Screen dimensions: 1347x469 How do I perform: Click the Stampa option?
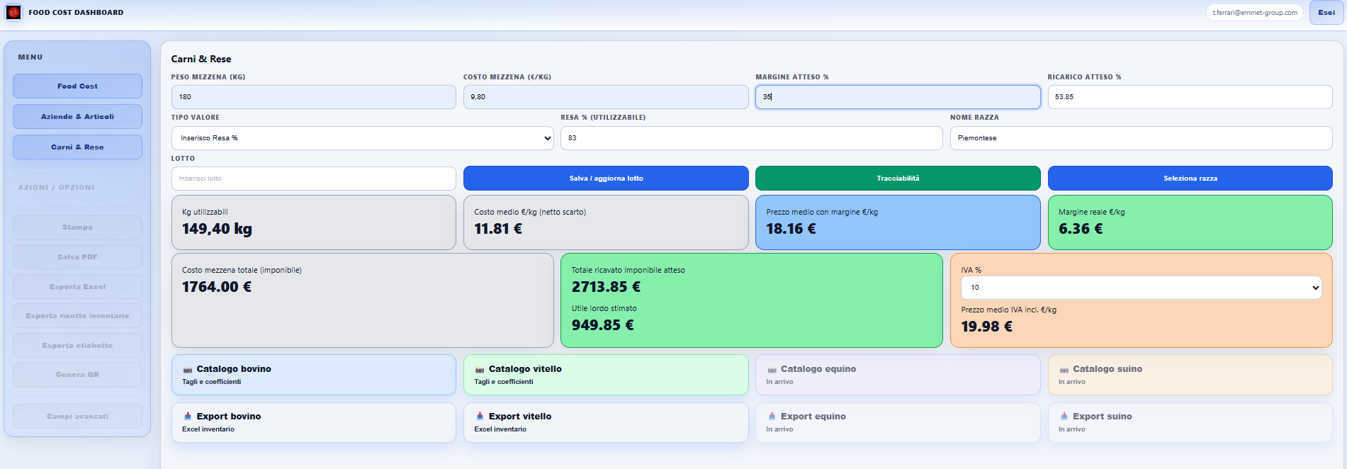pos(77,227)
